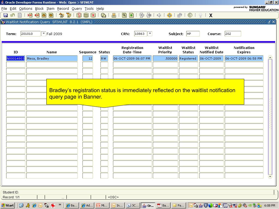Click the Windows Start button
This screenshot has height=209, width=279.
pyautogui.click(x=7, y=205)
